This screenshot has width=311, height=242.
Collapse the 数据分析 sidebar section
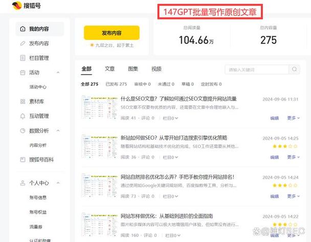(x=58, y=130)
